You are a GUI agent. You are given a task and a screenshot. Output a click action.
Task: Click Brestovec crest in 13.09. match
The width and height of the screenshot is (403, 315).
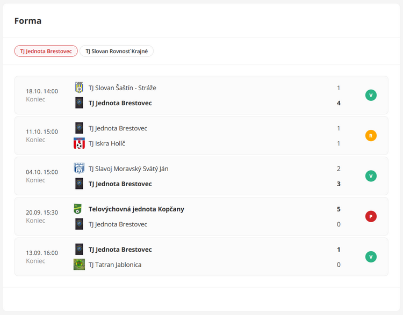click(x=79, y=250)
